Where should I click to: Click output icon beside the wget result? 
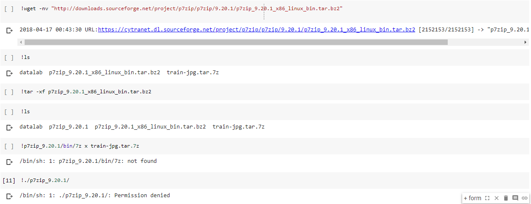pyautogui.click(x=9, y=30)
